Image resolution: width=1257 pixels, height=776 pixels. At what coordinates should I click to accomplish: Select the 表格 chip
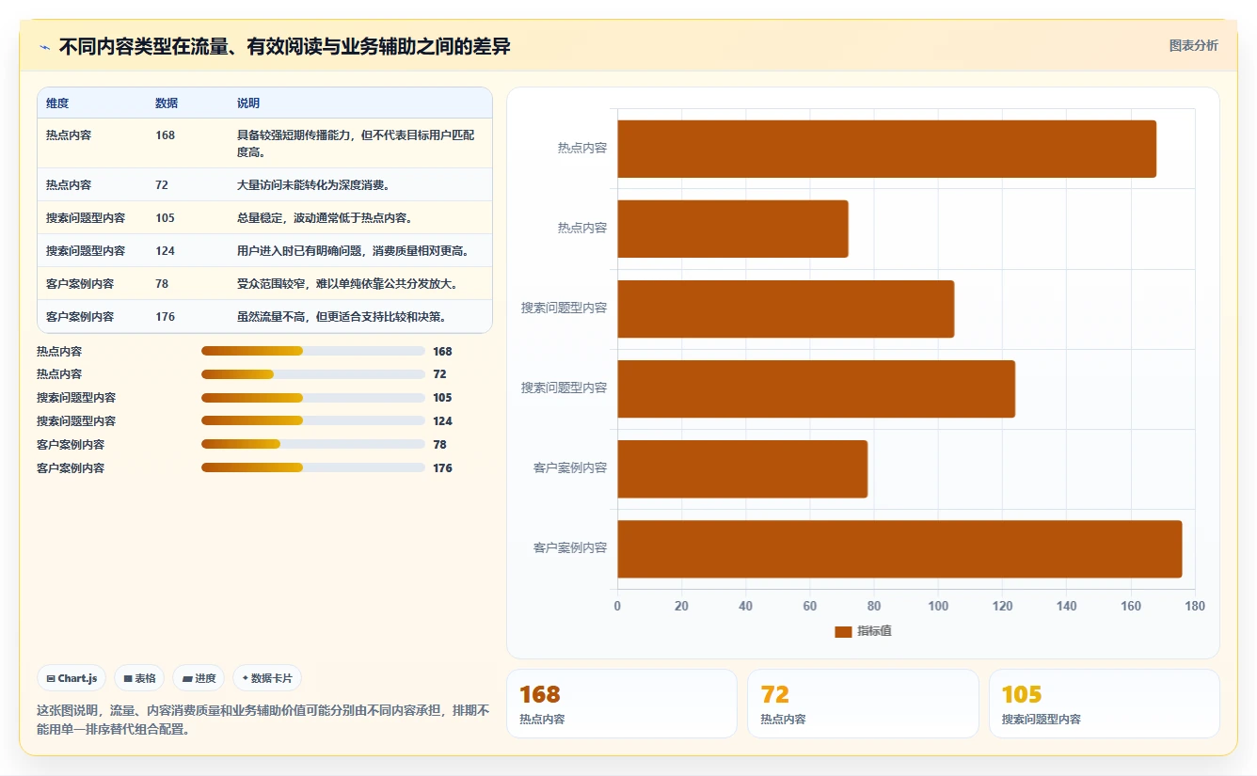pyautogui.click(x=139, y=678)
